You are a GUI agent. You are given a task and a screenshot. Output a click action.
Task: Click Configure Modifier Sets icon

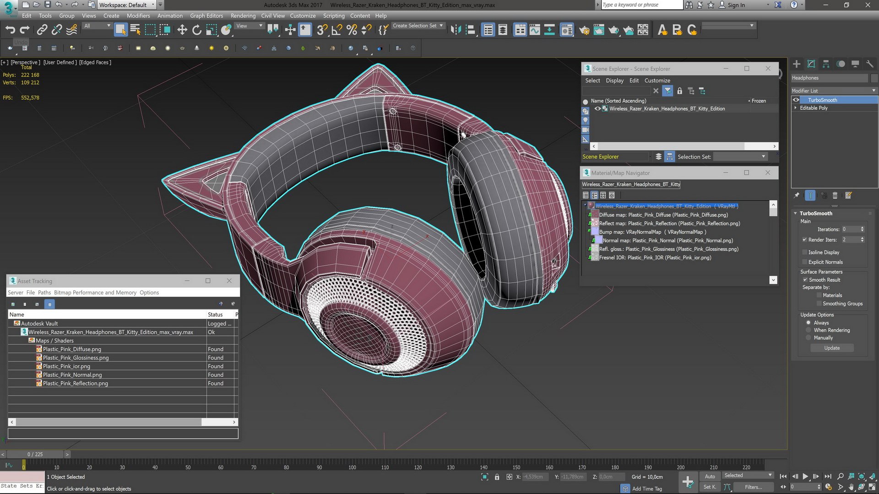coord(848,195)
